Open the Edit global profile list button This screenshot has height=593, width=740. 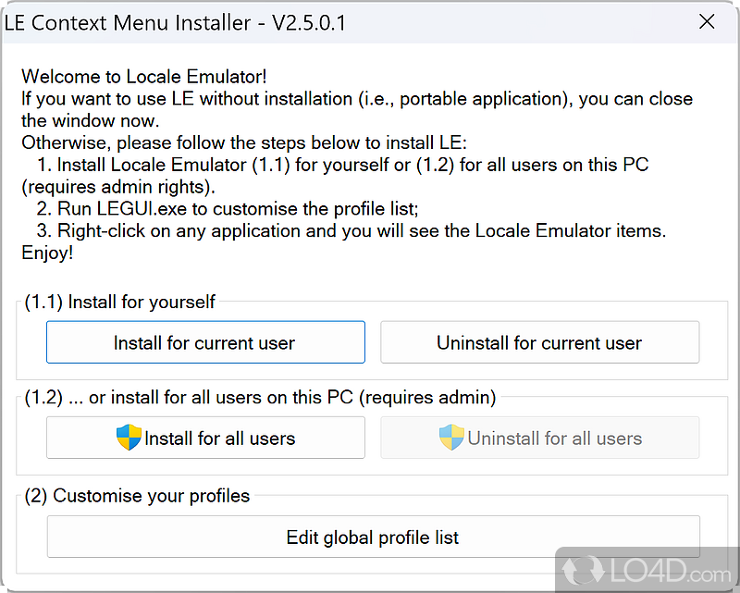(x=373, y=537)
